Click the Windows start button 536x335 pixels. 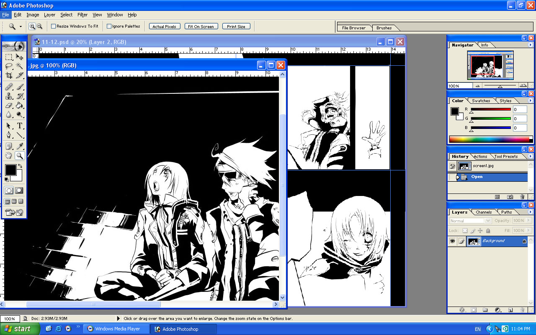pos(20,329)
